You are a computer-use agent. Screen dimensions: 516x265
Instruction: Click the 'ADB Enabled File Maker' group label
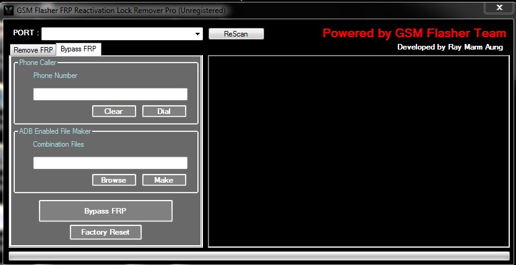click(x=55, y=131)
